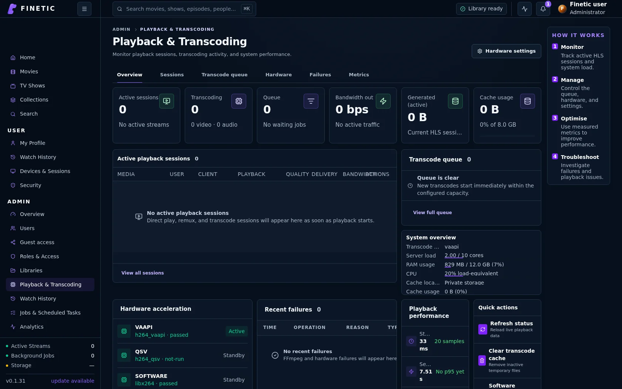
Task: Click the VAAPI hardware chip icon
Action: tap(124, 331)
